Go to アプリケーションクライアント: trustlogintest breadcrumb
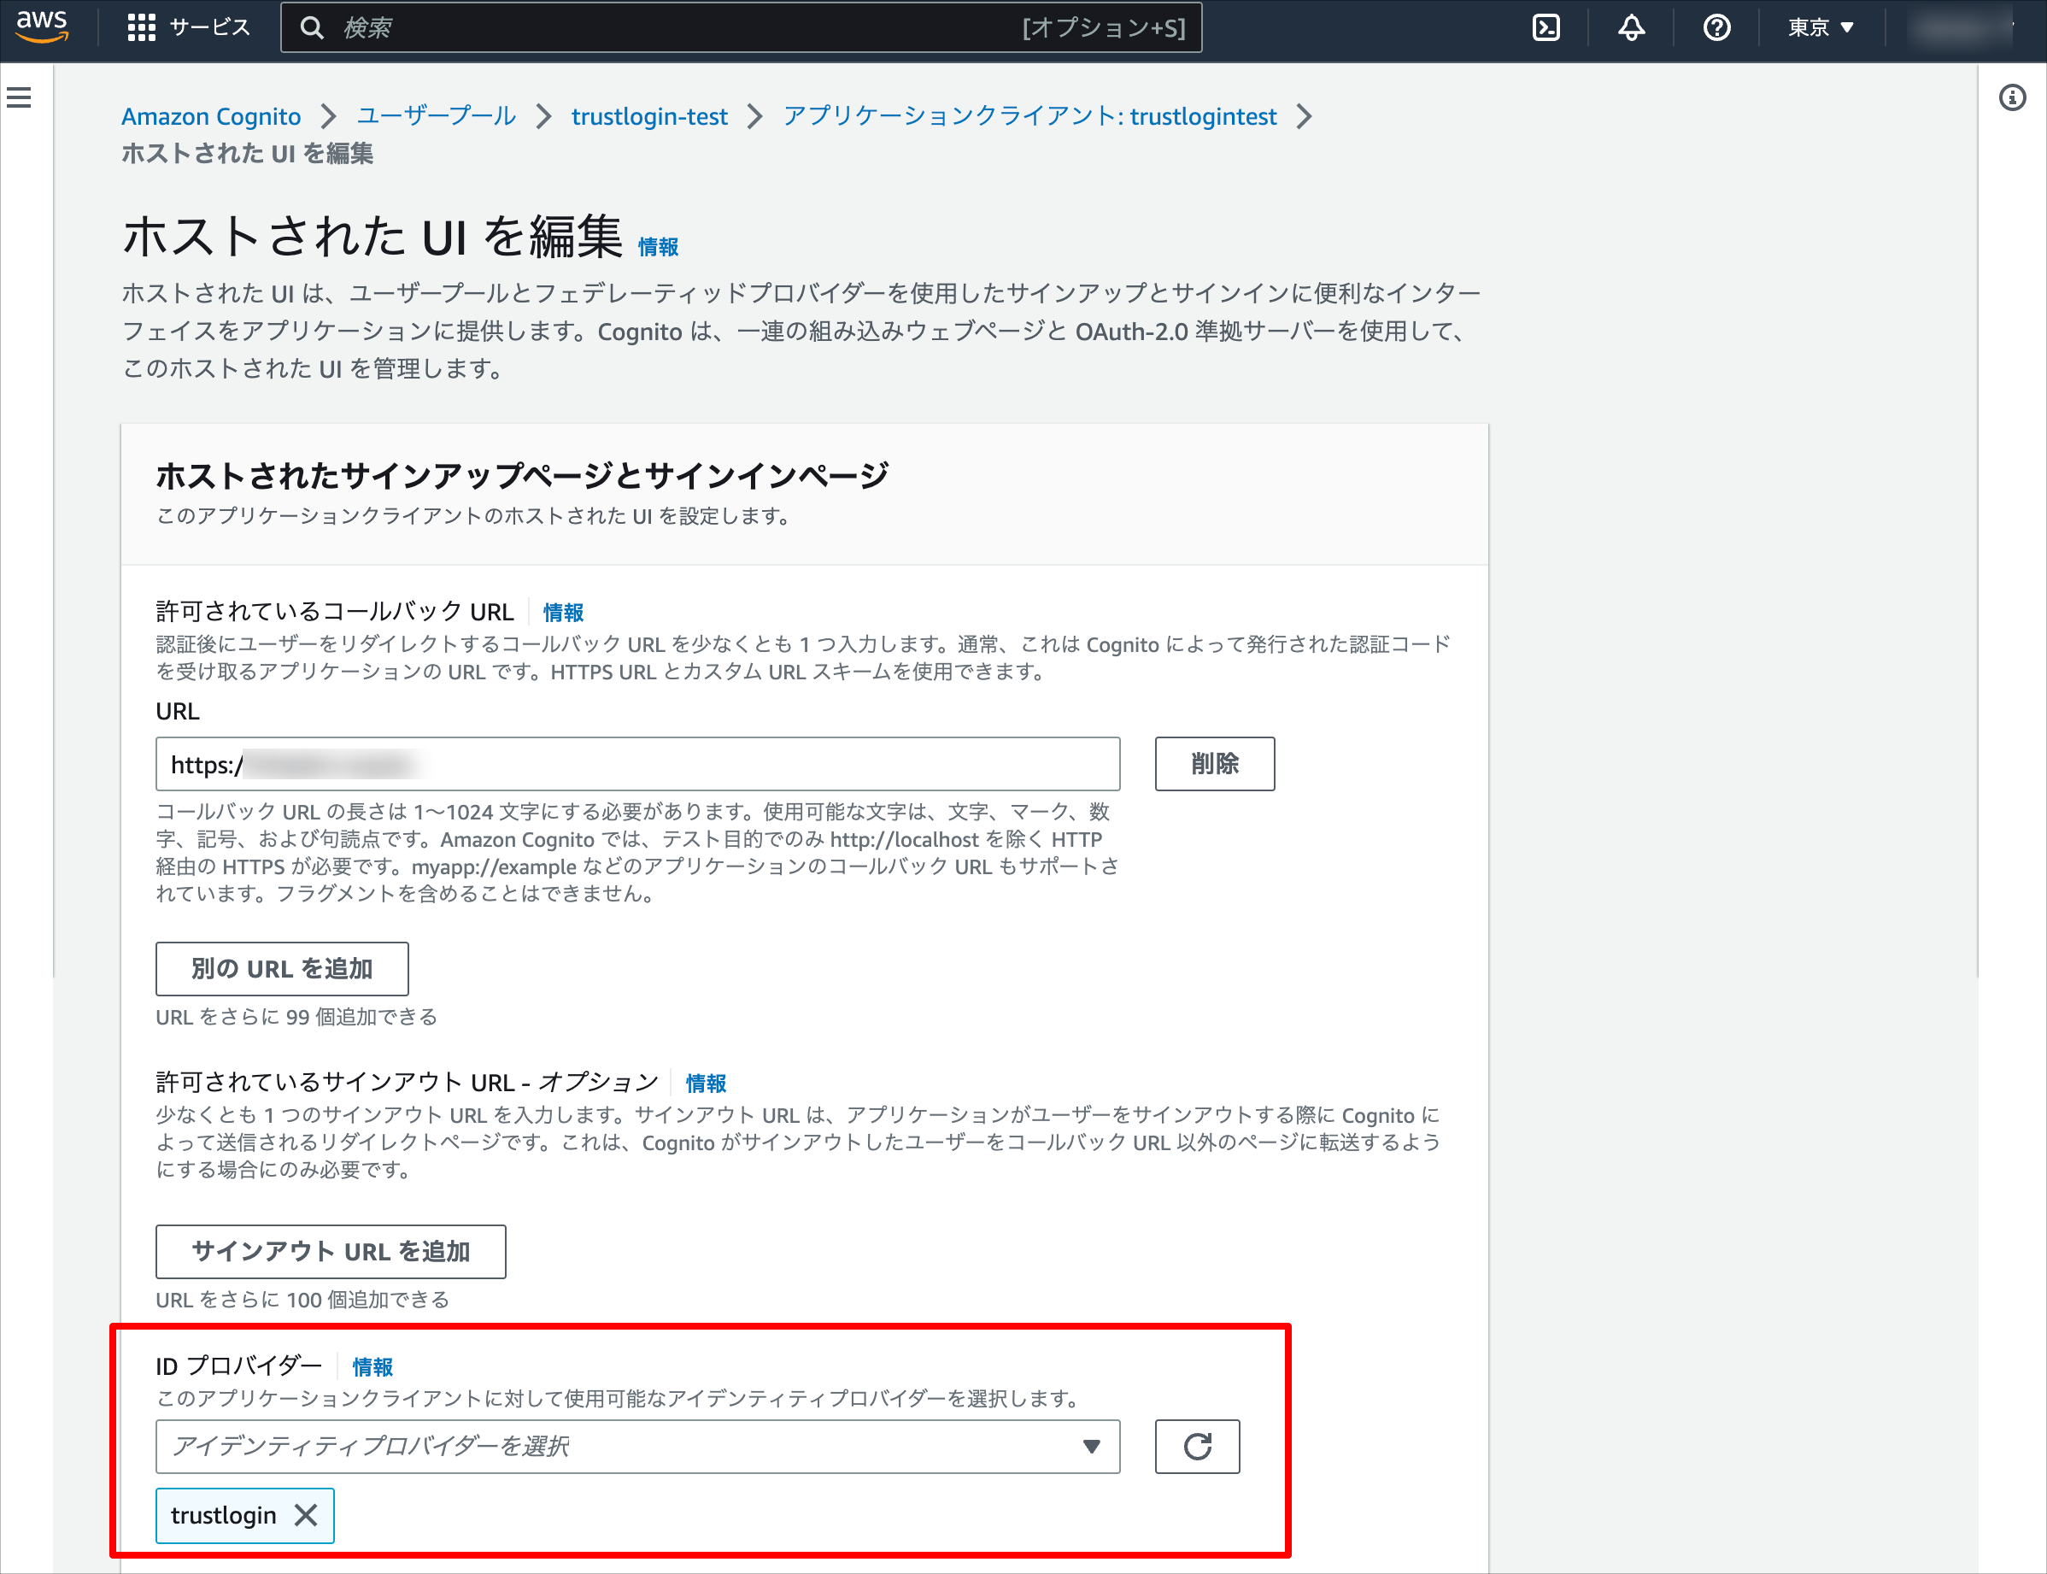 [x=1029, y=116]
